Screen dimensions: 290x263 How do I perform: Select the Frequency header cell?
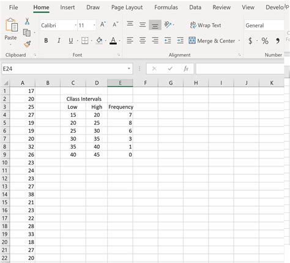[120, 107]
